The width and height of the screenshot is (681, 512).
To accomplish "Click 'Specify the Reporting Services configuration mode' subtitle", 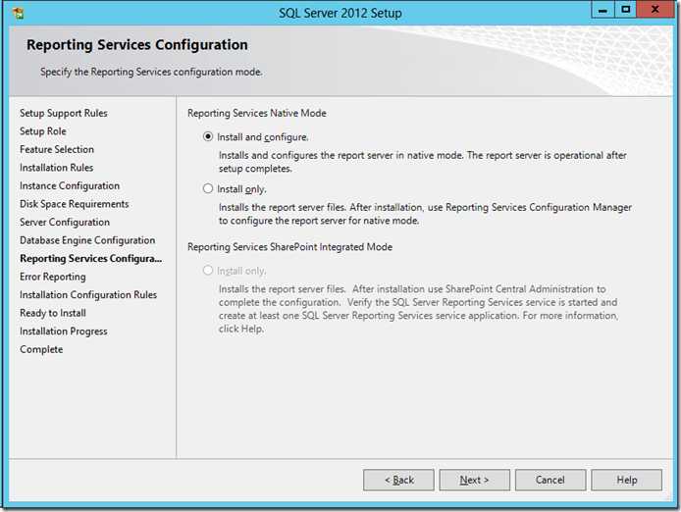I will (151, 72).
